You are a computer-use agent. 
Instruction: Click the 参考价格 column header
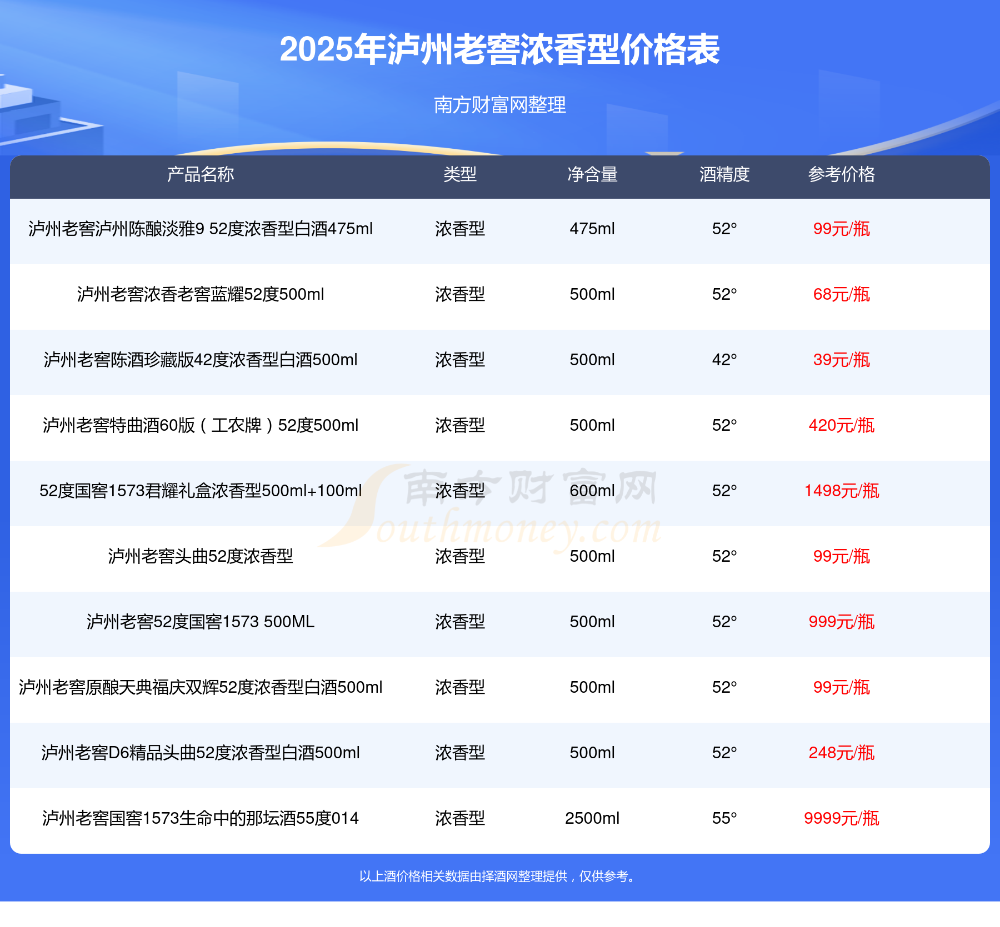842,174
